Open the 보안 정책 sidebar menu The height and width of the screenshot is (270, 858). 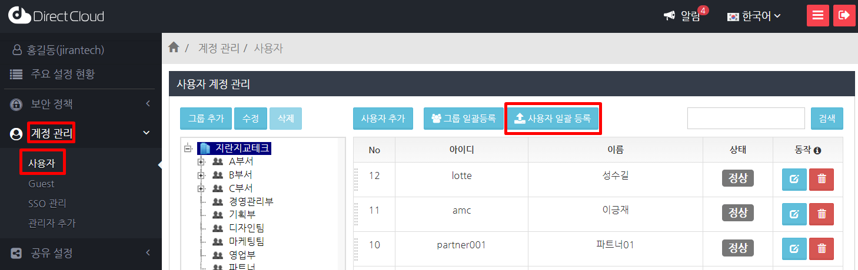click(x=81, y=104)
